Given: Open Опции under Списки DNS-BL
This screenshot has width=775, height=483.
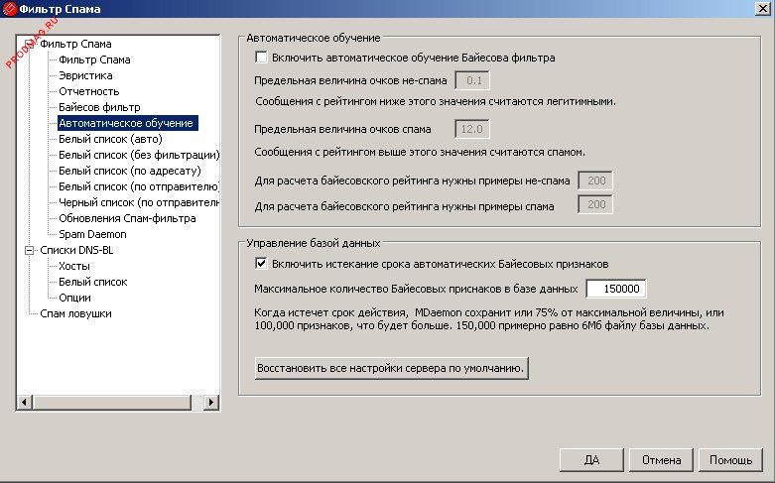Looking at the screenshot, I should click(x=74, y=298).
